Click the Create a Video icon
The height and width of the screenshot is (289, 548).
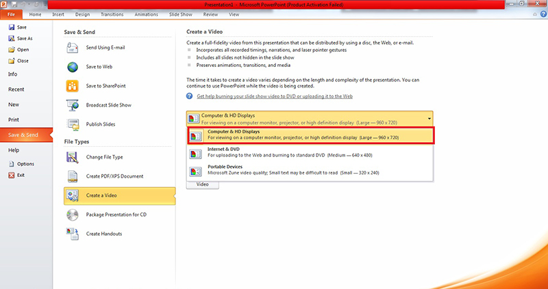[74, 195]
